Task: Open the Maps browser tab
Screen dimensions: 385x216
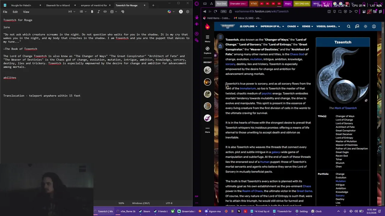Action: pyautogui.click(x=288, y=4)
